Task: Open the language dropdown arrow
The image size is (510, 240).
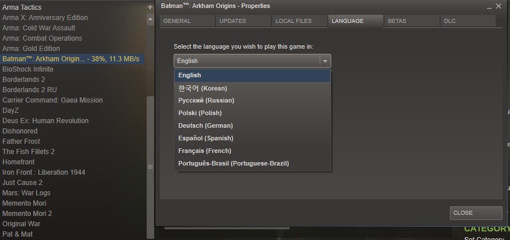Action: click(x=325, y=61)
